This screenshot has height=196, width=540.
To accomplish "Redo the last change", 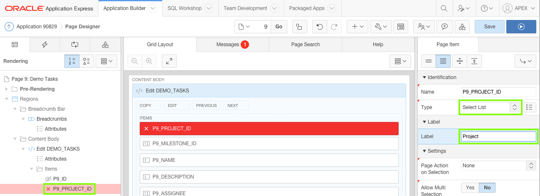I will pos(334,27).
